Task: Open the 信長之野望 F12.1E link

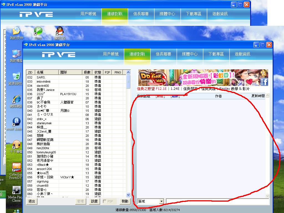Action: (152, 89)
